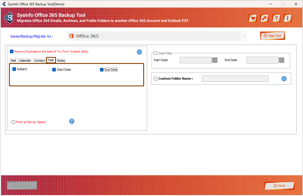This screenshot has height=196, width=303.
Task: Click the Sysinfo logo in header
Action: [9, 18]
